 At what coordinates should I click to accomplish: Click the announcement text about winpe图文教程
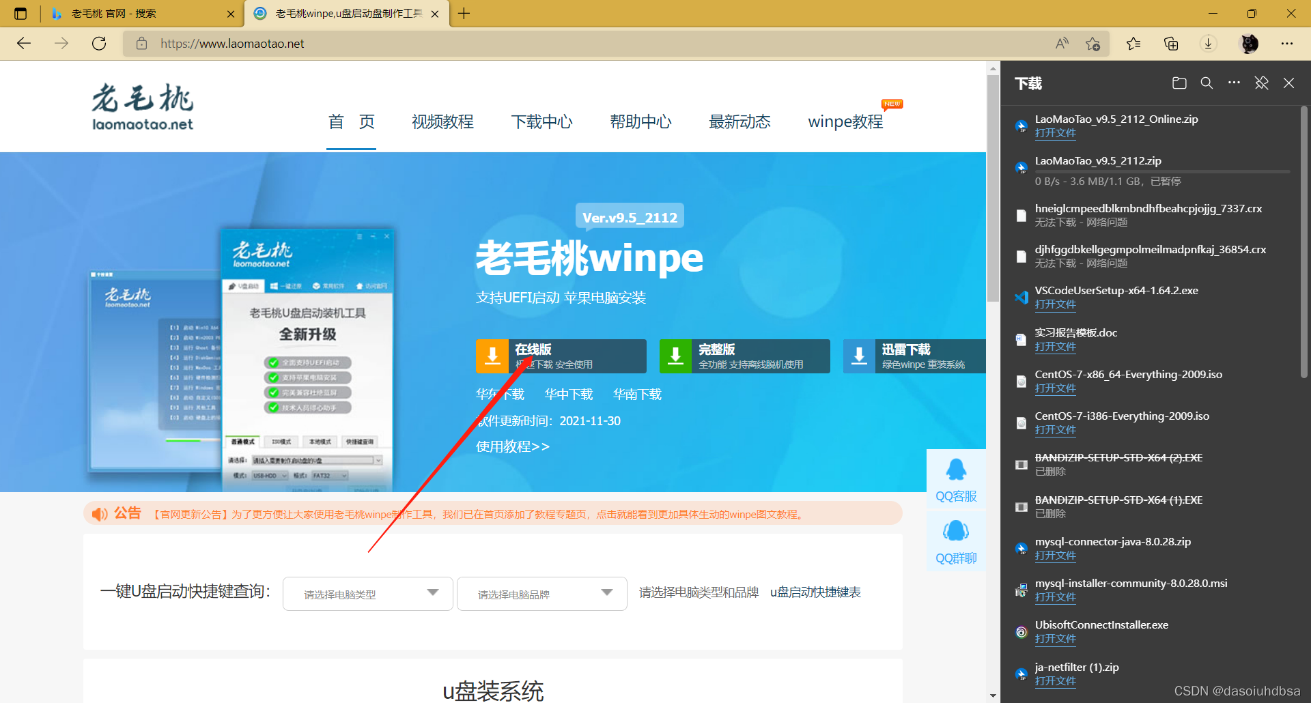tap(479, 515)
